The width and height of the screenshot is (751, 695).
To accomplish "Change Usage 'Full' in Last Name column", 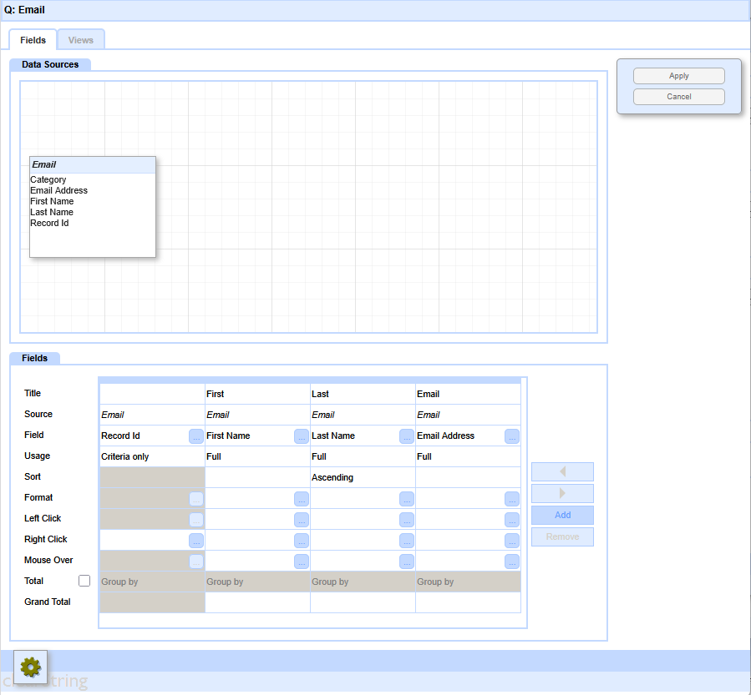I will click(363, 456).
